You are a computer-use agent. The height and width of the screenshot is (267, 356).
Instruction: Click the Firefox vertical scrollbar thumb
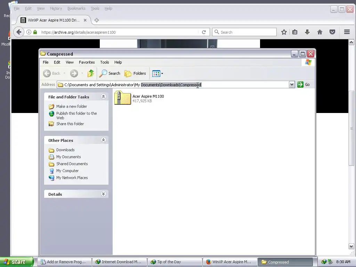pos(351,128)
